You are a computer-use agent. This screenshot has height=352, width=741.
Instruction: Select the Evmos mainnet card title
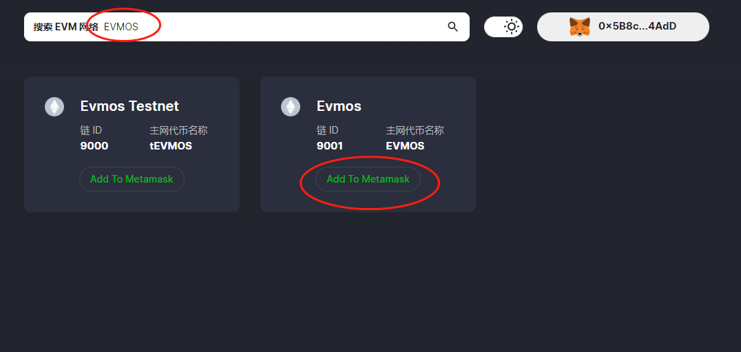pos(339,106)
